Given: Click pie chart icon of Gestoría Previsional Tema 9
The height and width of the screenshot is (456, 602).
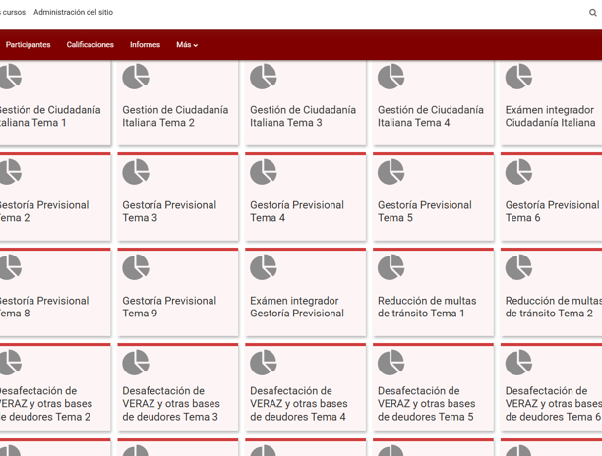Looking at the screenshot, I should pyautogui.click(x=136, y=267).
